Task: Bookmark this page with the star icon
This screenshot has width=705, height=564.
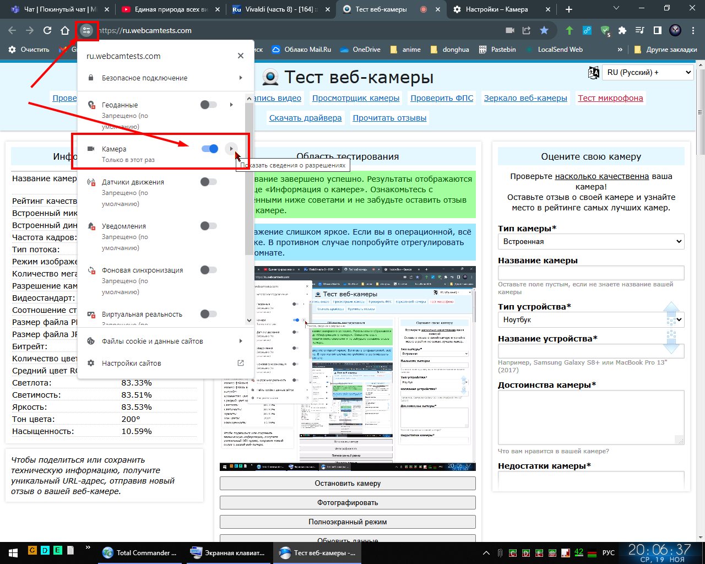Action: point(544,30)
